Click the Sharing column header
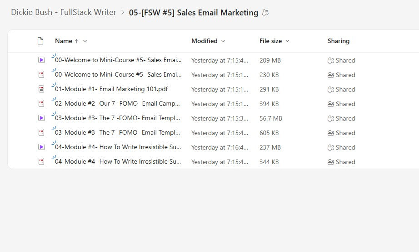The image size is (419, 252). click(339, 41)
